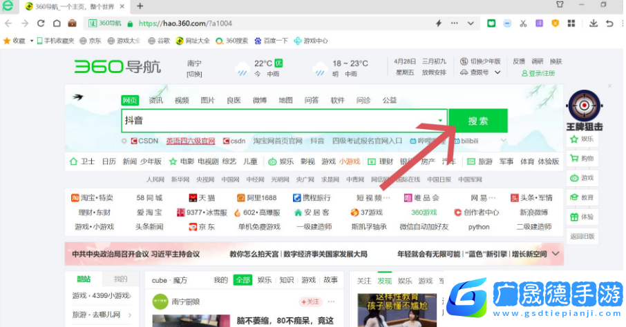The width and height of the screenshot is (626, 327).
Task: Expand the hot search list chevron
Action: pyautogui.click(x=504, y=141)
